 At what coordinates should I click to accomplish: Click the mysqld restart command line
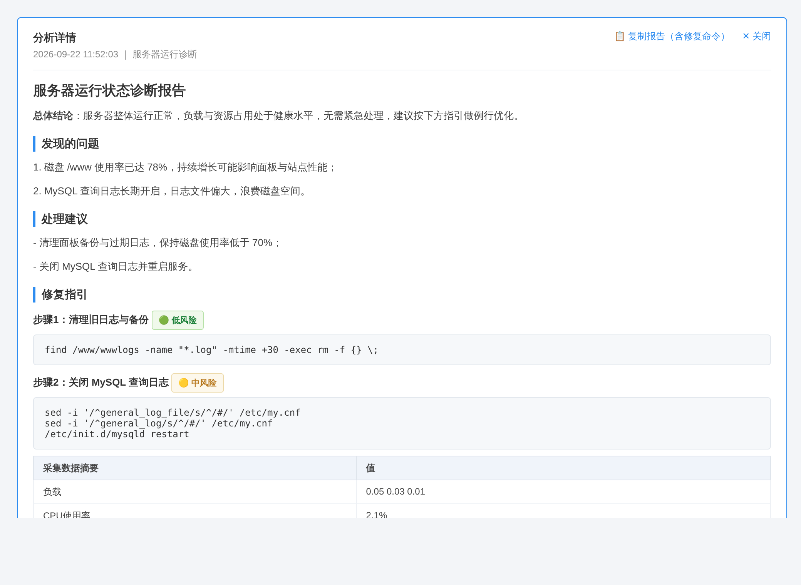tap(117, 434)
